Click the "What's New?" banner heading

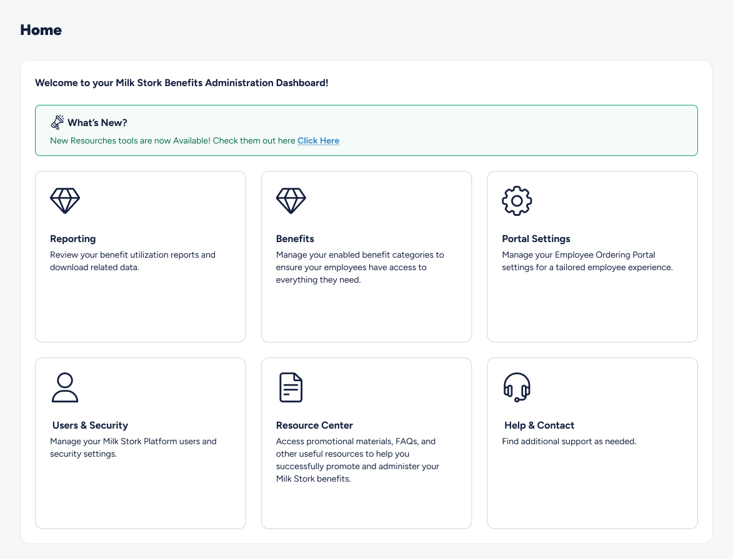[x=97, y=123]
